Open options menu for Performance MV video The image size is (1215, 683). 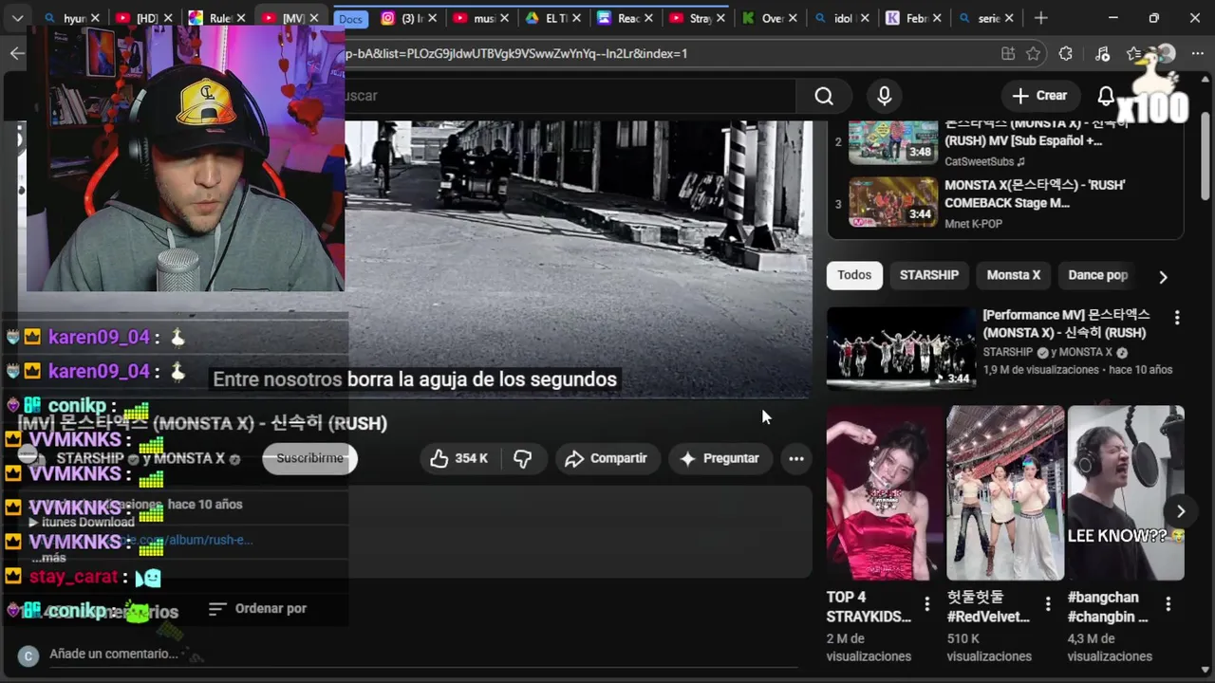[1177, 318]
